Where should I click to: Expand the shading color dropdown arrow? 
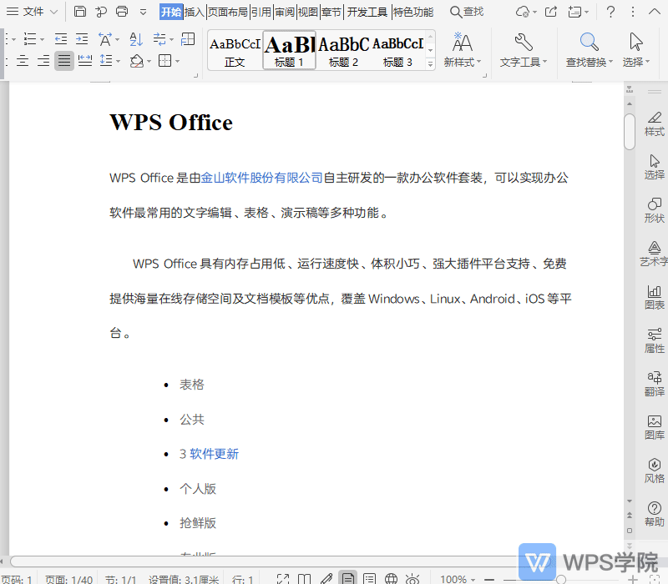pyautogui.click(x=149, y=61)
